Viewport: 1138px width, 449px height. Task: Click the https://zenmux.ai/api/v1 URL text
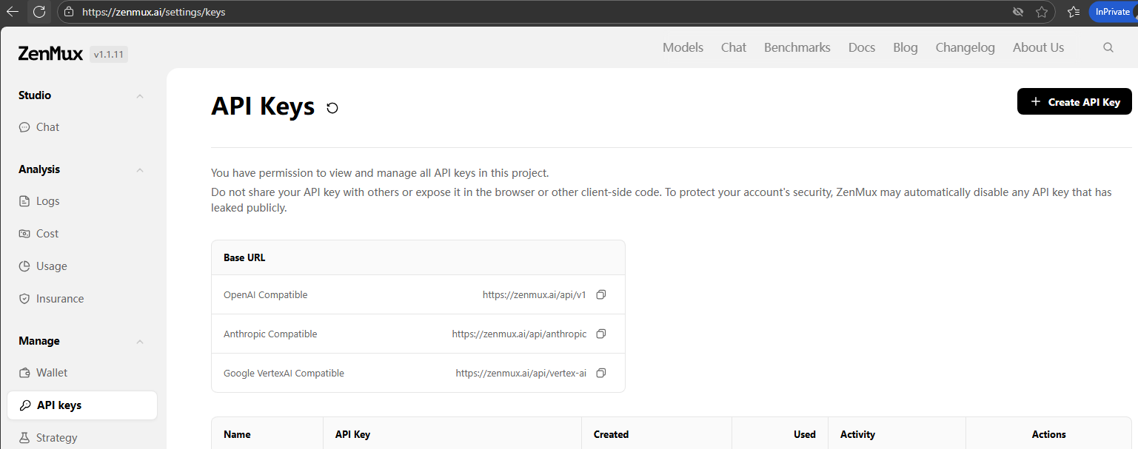535,294
